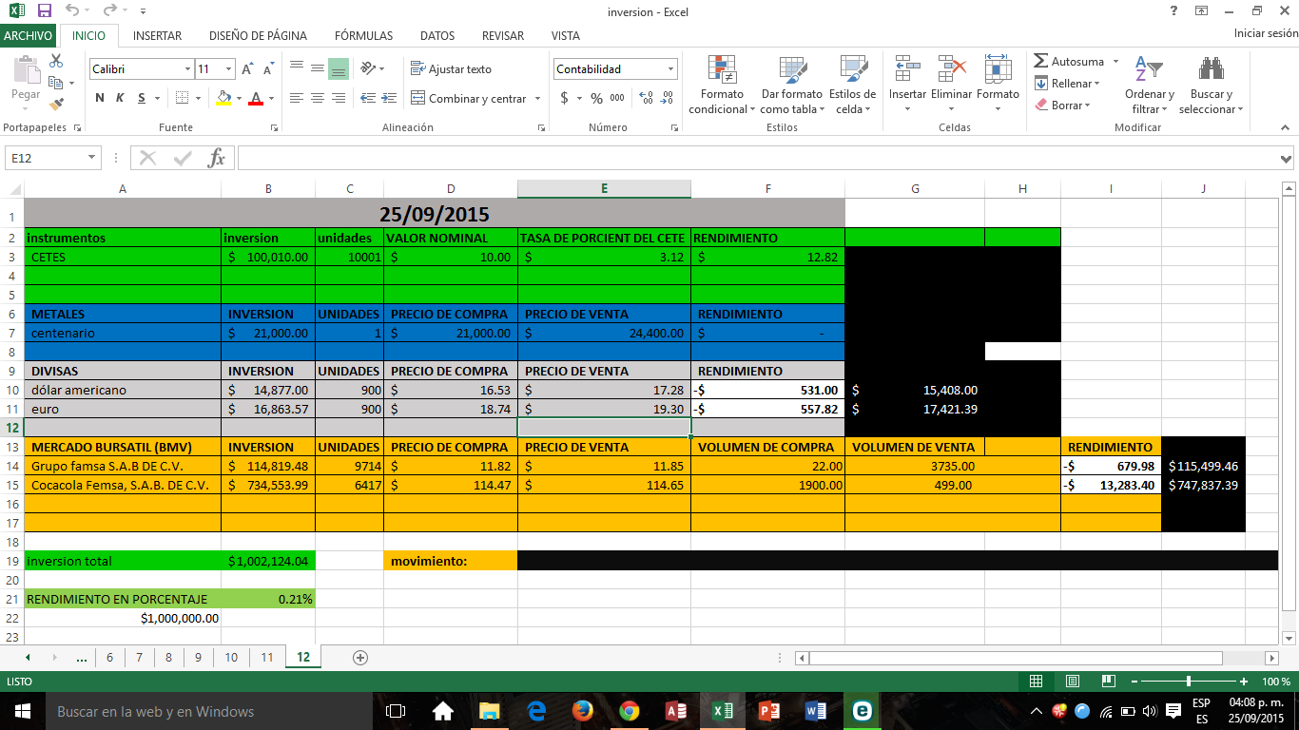The height and width of the screenshot is (730, 1299).
Task: Open Formato condicional icon
Action: pyautogui.click(x=723, y=69)
